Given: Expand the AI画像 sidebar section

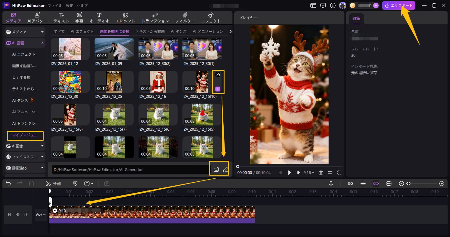Looking at the screenshot, I should (x=25, y=146).
